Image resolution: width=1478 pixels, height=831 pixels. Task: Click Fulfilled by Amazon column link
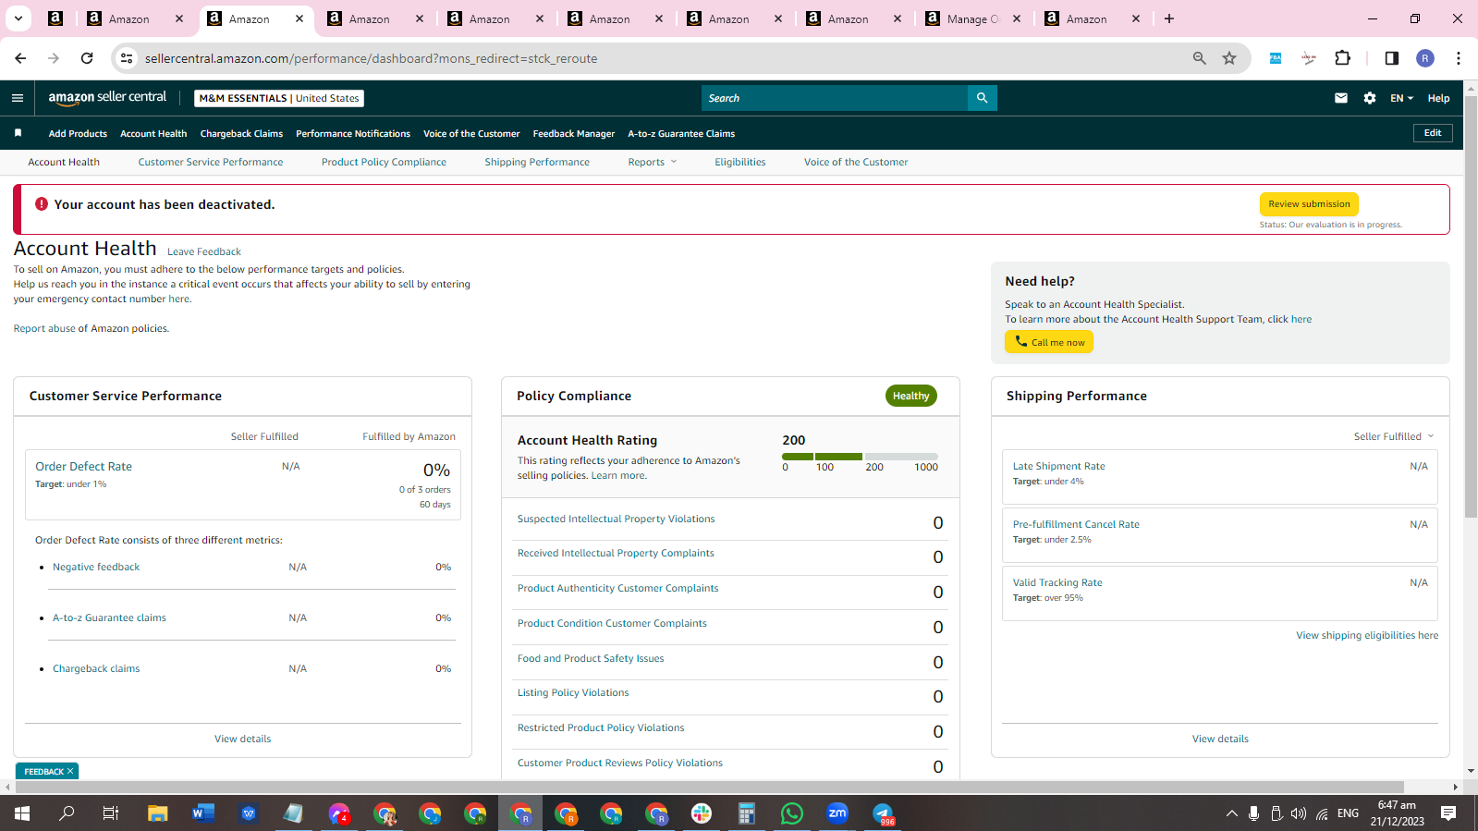point(409,436)
